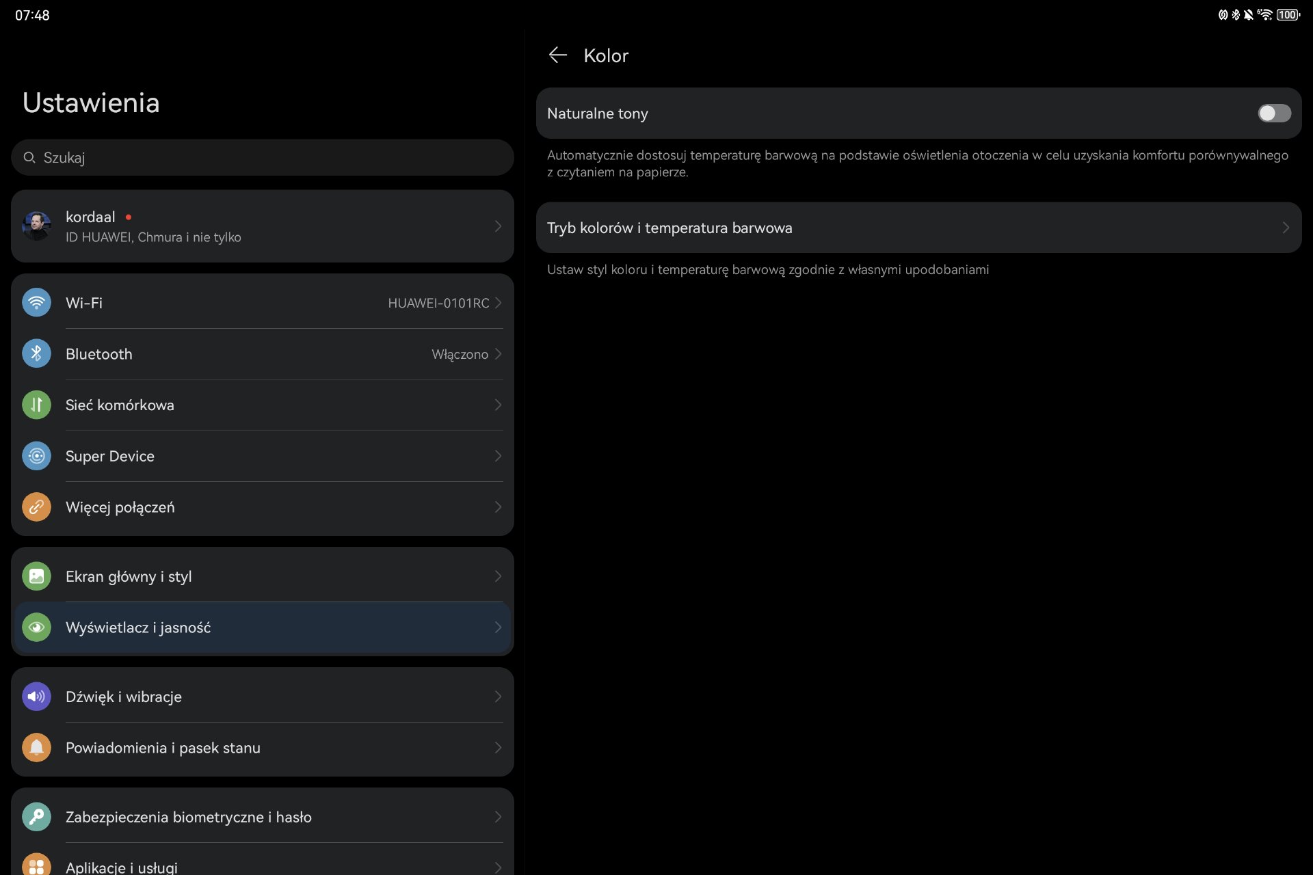This screenshot has height=875, width=1313.
Task: Open Wyświetlacz i jasność row chevron
Action: pyautogui.click(x=498, y=628)
